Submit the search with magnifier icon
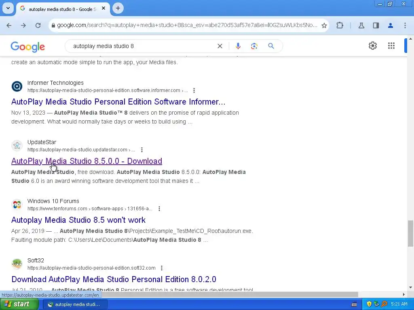414x310 pixels. point(271,46)
